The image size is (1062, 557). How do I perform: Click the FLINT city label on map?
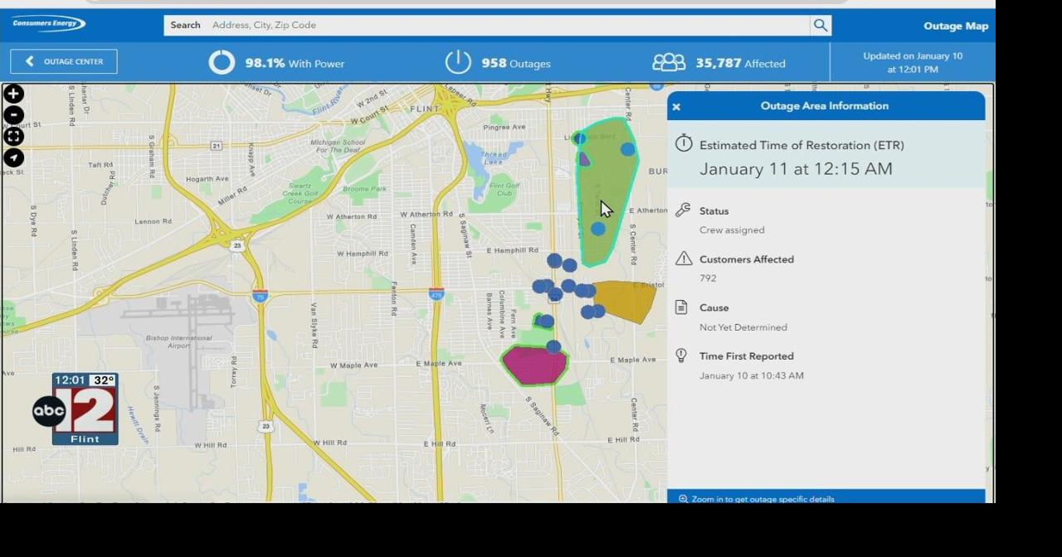click(426, 109)
